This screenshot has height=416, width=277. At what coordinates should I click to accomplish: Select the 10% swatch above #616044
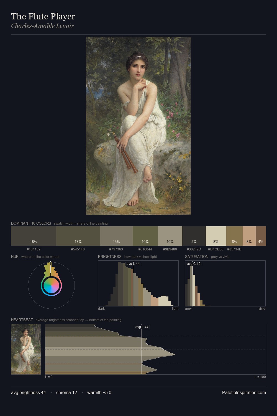point(145,236)
